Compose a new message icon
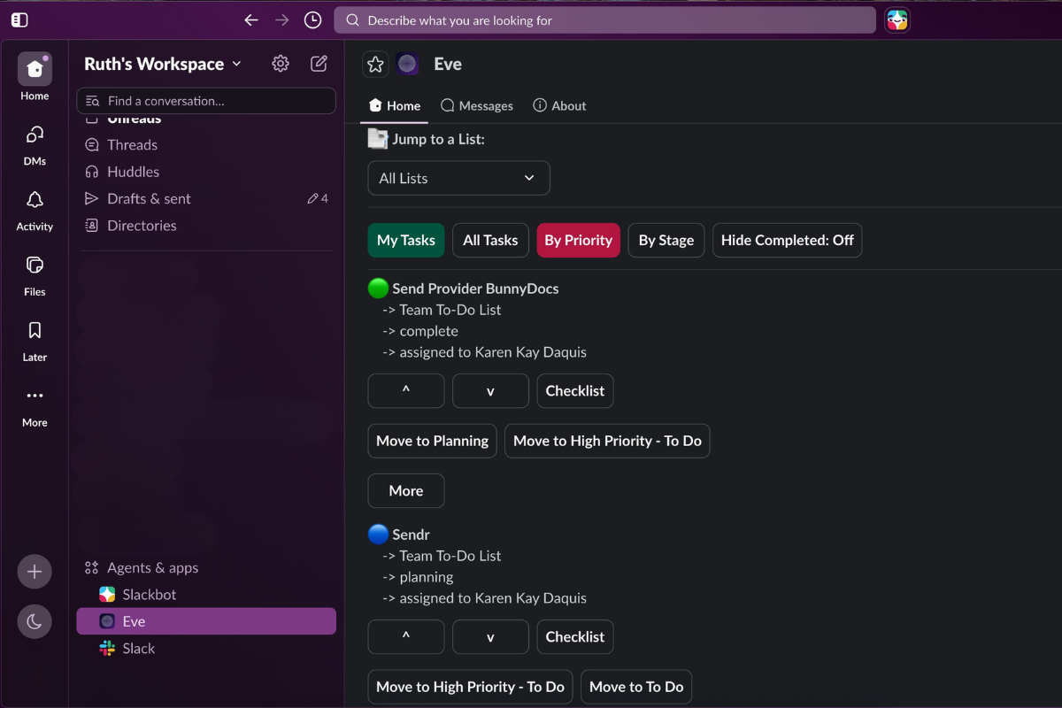The width and height of the screenshot is (1062, 708). point(319,64)
